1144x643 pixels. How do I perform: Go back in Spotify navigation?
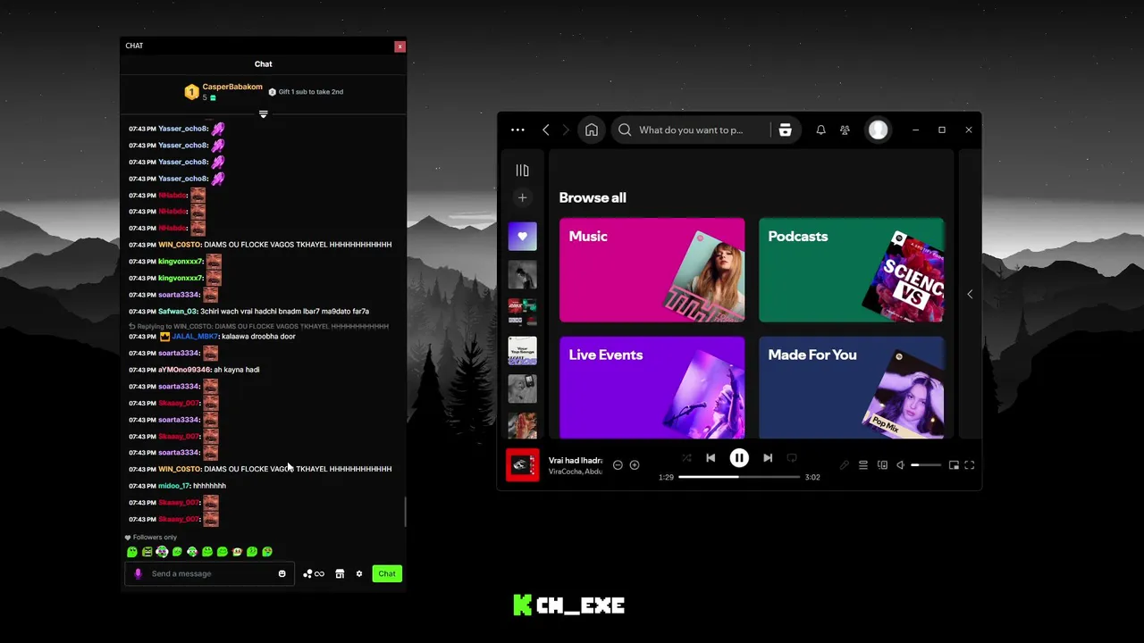click(x=546, y=129)
